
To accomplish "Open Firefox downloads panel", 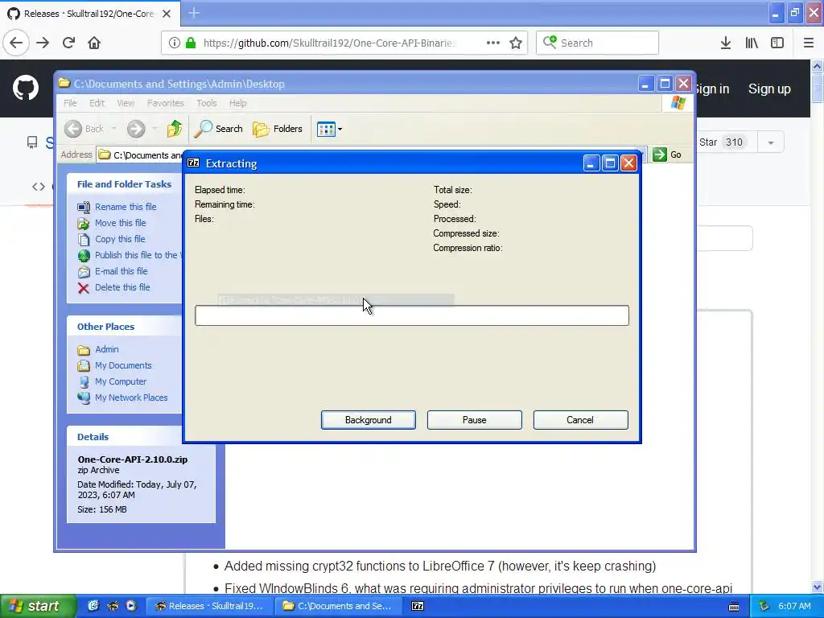I will click(726, 43).
